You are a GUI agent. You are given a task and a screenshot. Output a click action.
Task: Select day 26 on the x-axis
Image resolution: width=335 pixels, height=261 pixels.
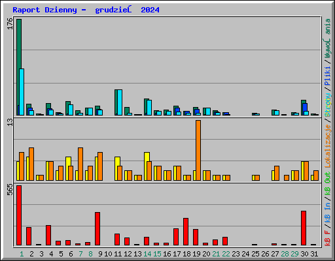click(265, 254)
